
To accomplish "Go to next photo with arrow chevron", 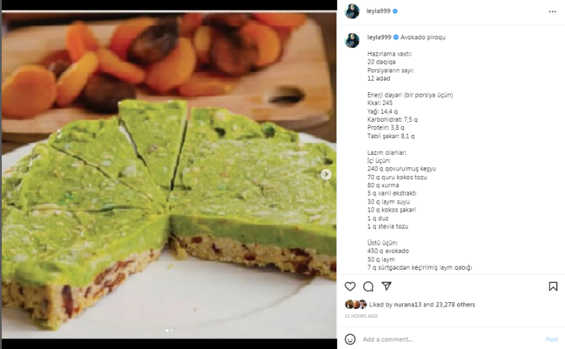I will tap(326, 174).
